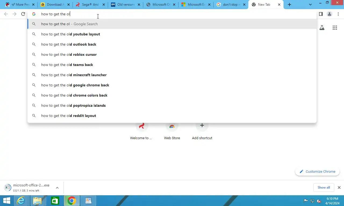Choose suggestion 'old reddit layout'
344x206 pixels.
(172, 116)
